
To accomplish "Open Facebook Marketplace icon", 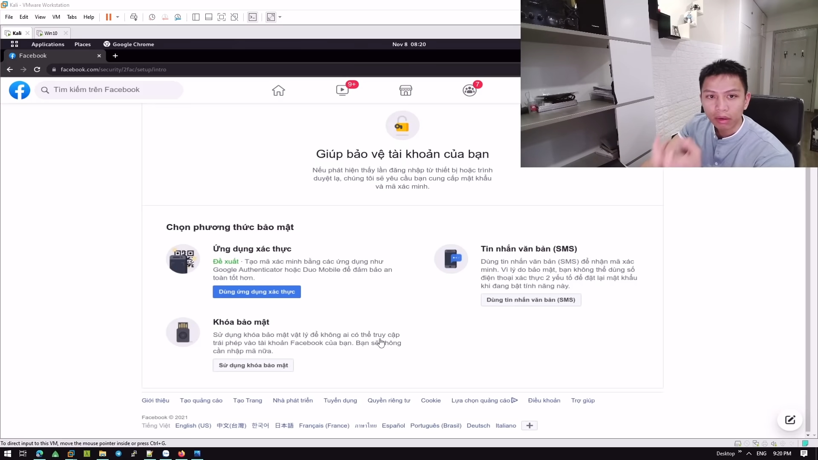I will click(x=406, y=90).
